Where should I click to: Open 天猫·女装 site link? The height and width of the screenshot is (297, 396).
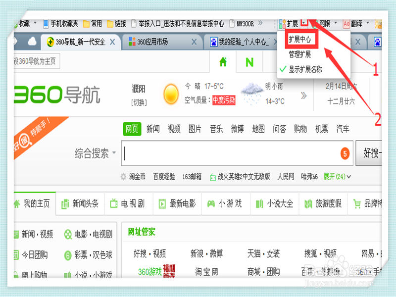click(263, 253)
